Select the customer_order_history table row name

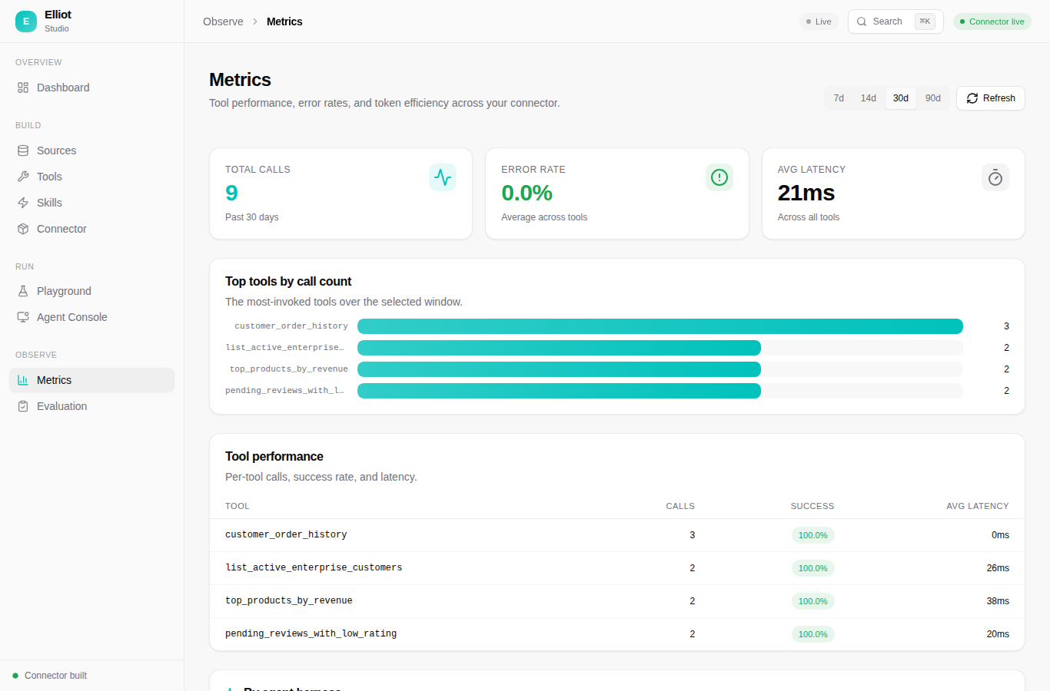286,534
